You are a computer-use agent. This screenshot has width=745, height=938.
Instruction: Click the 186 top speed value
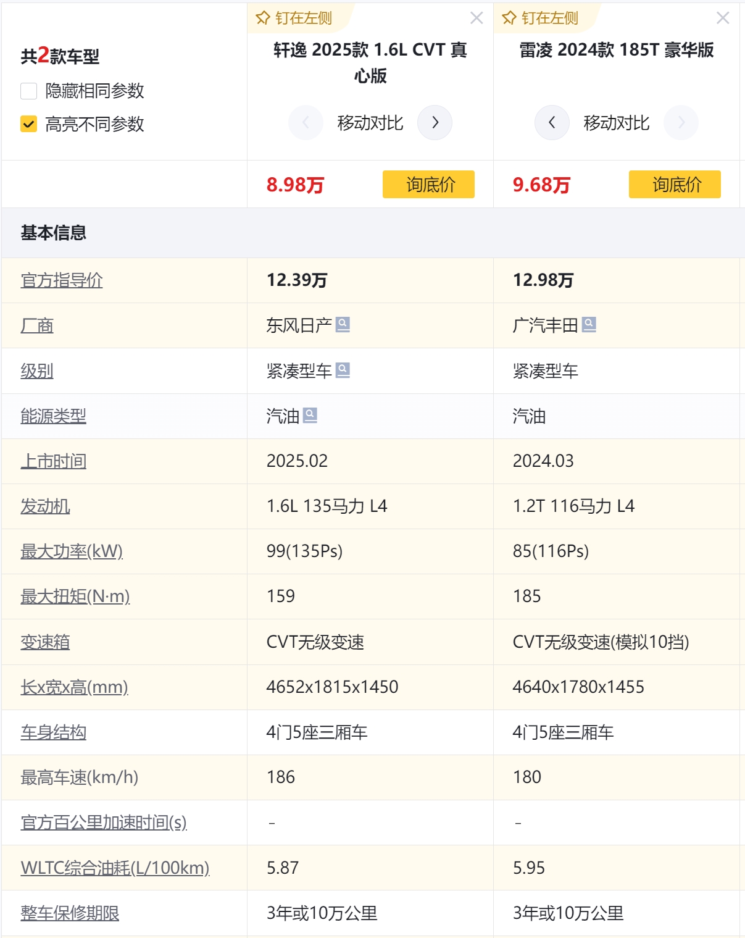pos(281,777)
